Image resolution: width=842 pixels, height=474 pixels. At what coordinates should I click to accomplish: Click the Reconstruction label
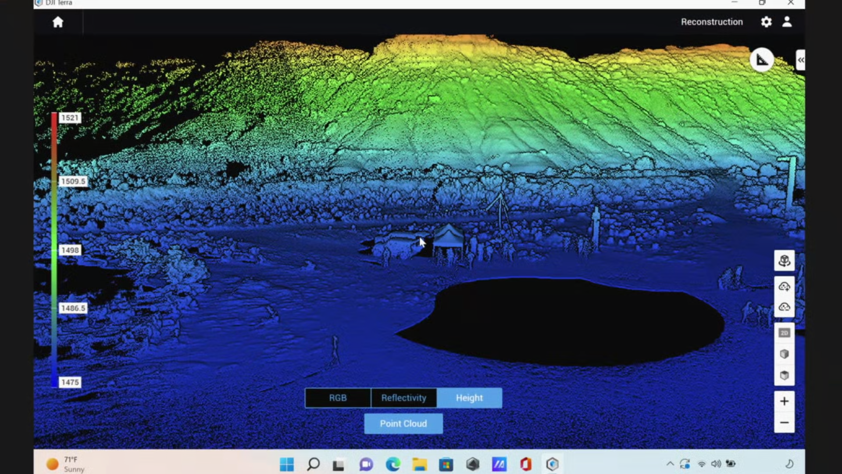pos(711,22)
